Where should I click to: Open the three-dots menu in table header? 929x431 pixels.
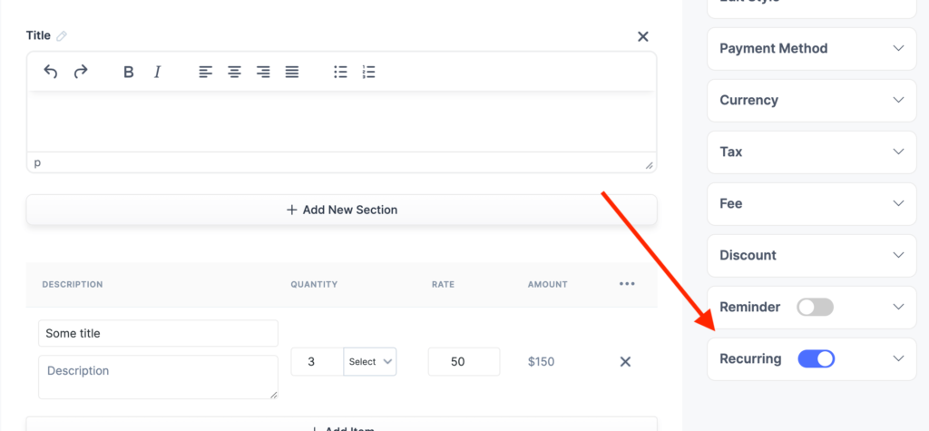pyautogui.click(x=627, y=284)
